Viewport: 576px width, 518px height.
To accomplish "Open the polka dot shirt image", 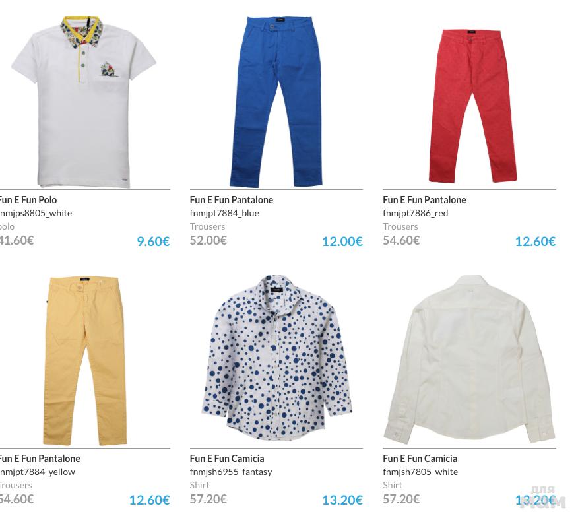I will (x=276, y=358).
